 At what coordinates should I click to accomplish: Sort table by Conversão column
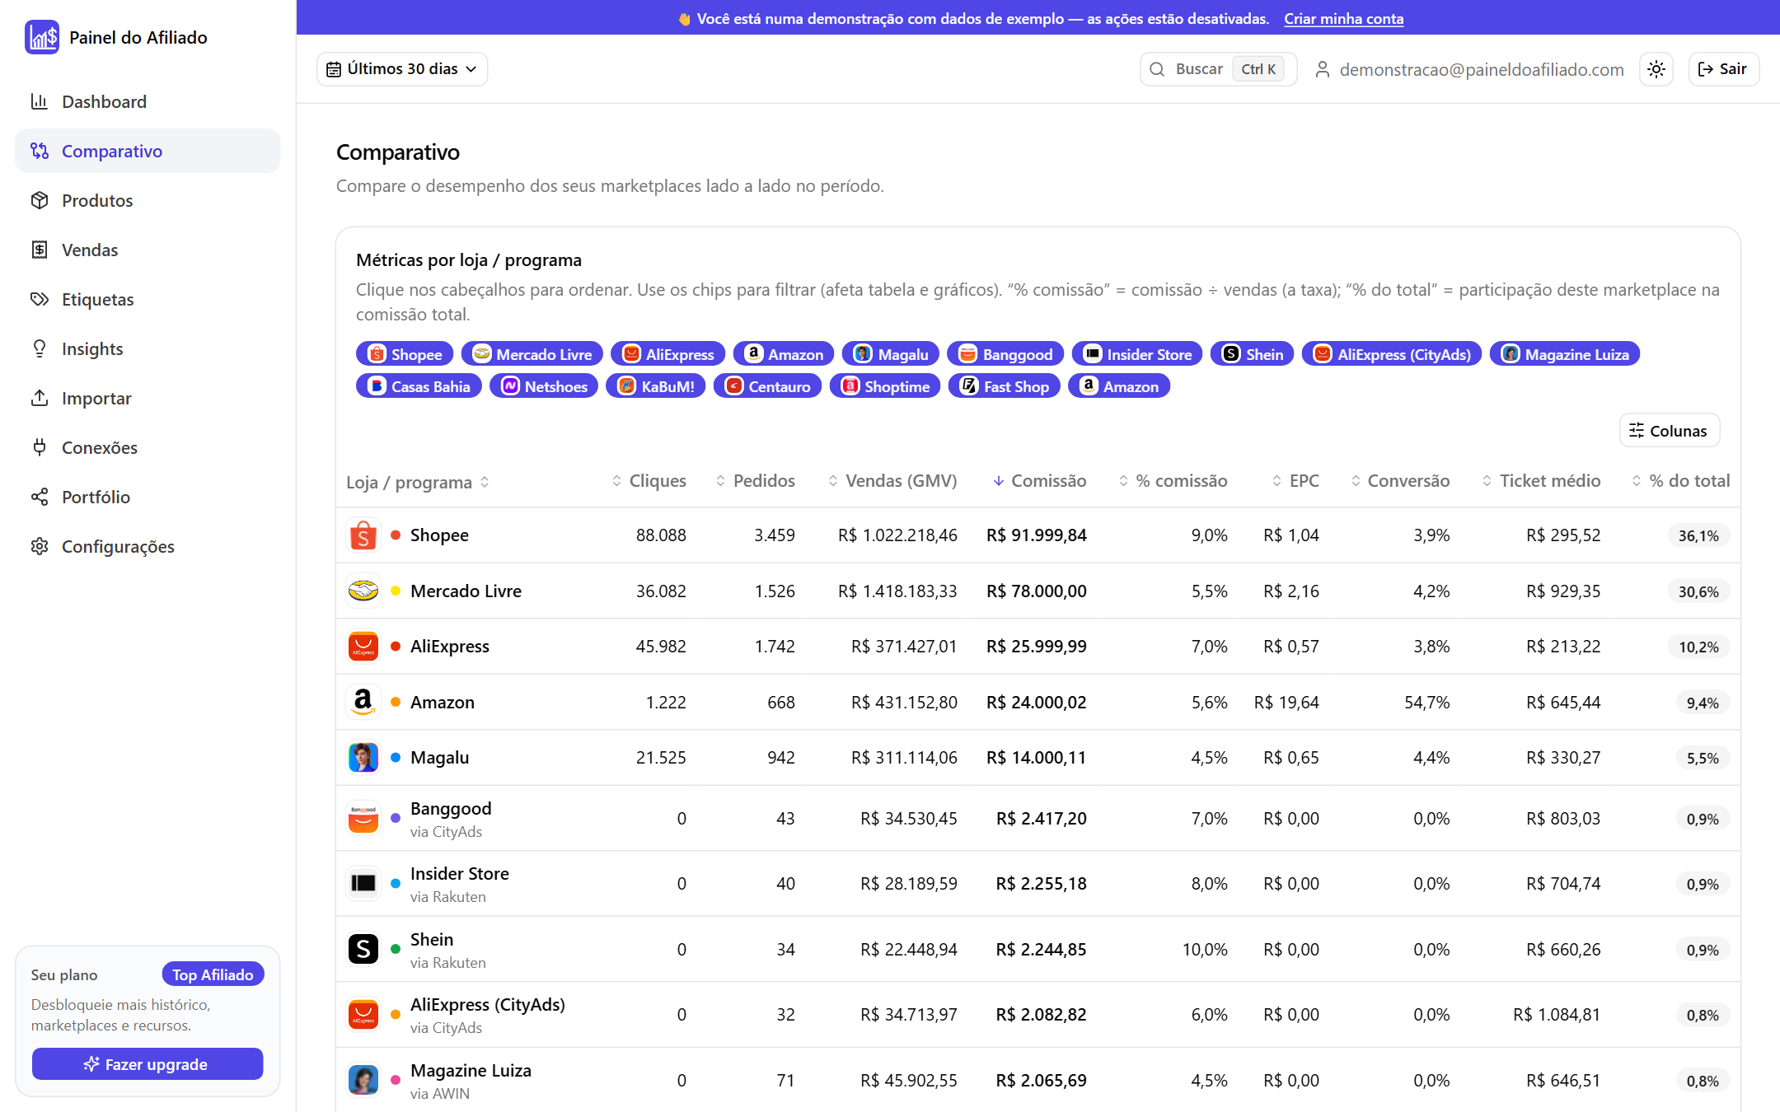[x=1400, y=481]
